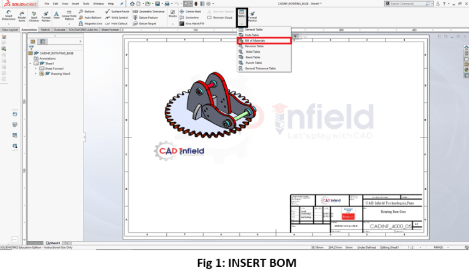Insert a Weld Symbol
This screenshot has width=469, height=278.
point(116,17)
